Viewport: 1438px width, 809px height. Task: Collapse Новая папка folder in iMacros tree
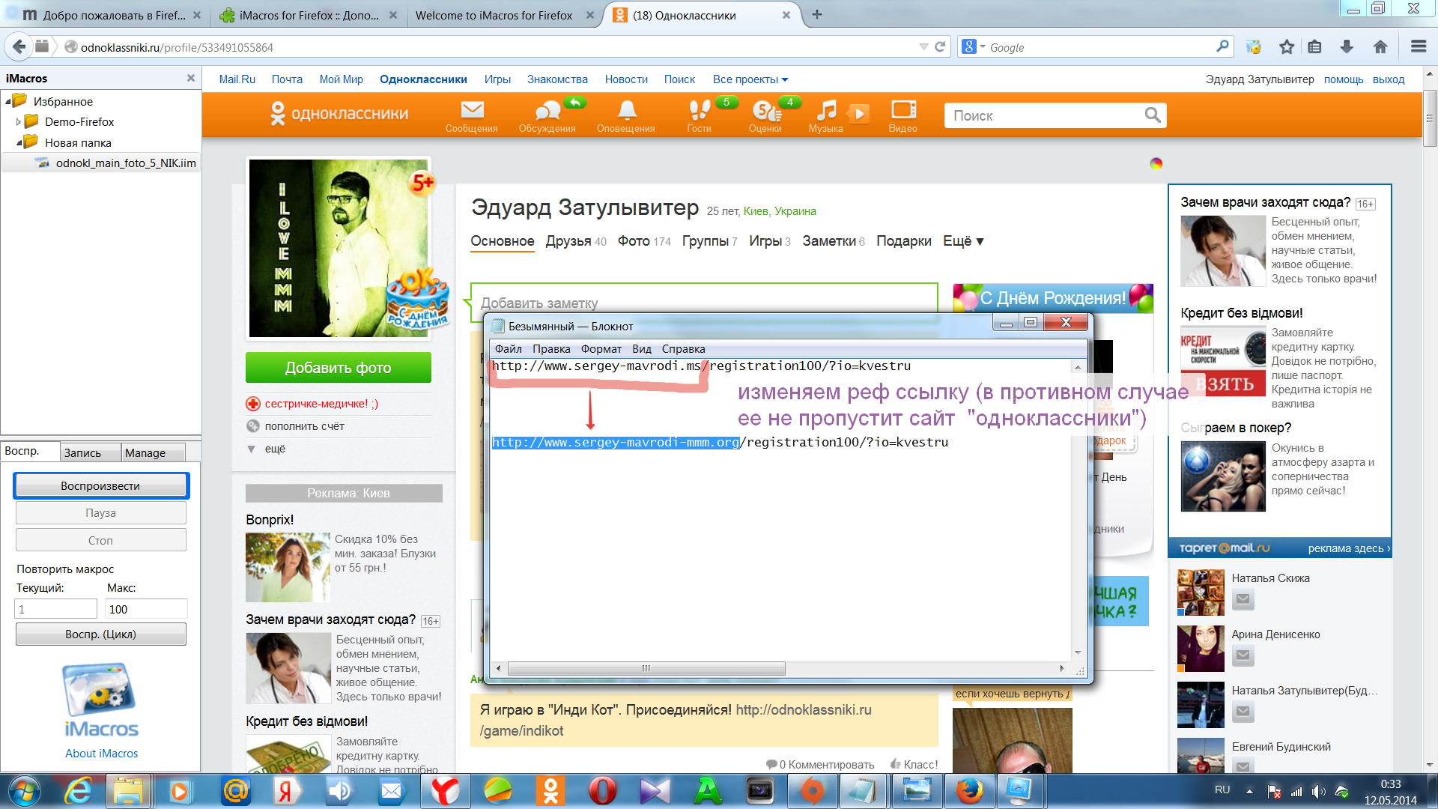point(19,142)
